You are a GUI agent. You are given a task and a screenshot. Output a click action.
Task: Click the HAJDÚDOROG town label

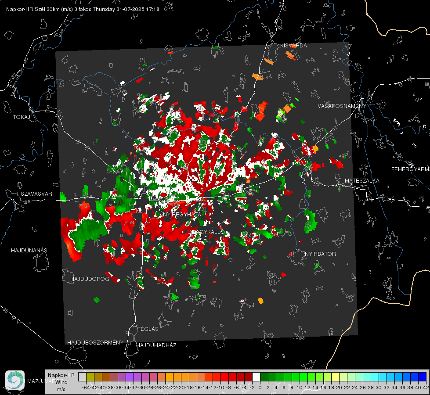click(90, 279)
